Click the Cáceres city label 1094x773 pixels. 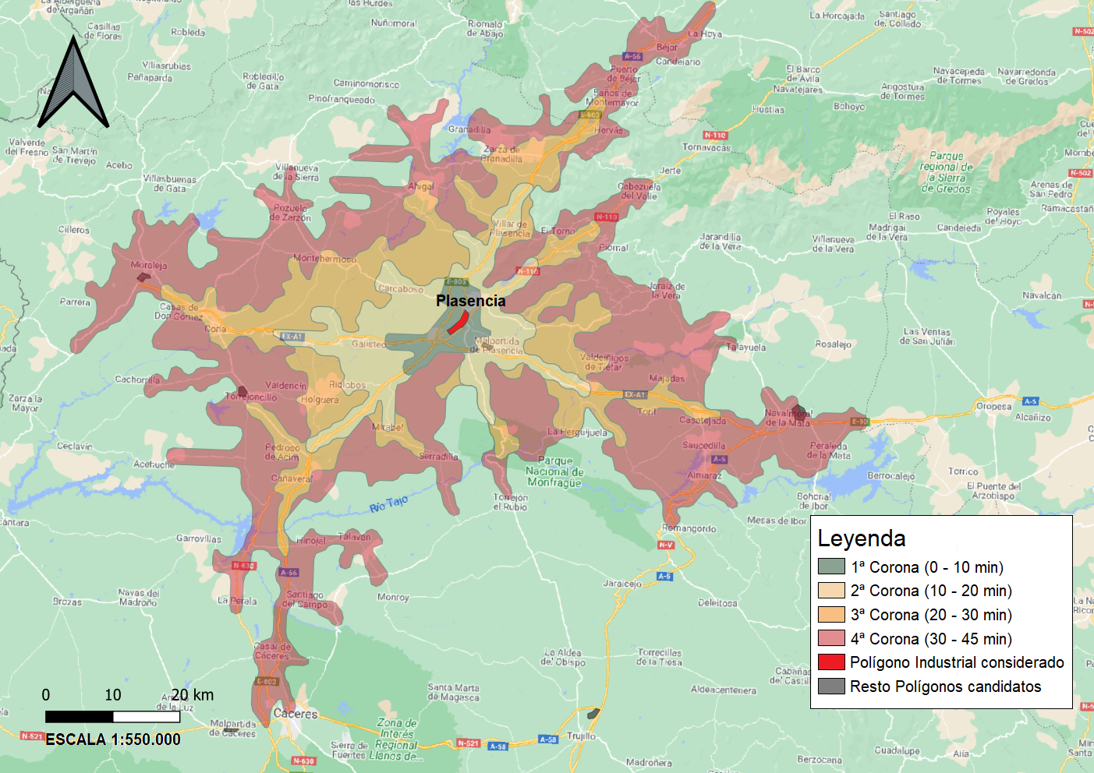[296, 713]
